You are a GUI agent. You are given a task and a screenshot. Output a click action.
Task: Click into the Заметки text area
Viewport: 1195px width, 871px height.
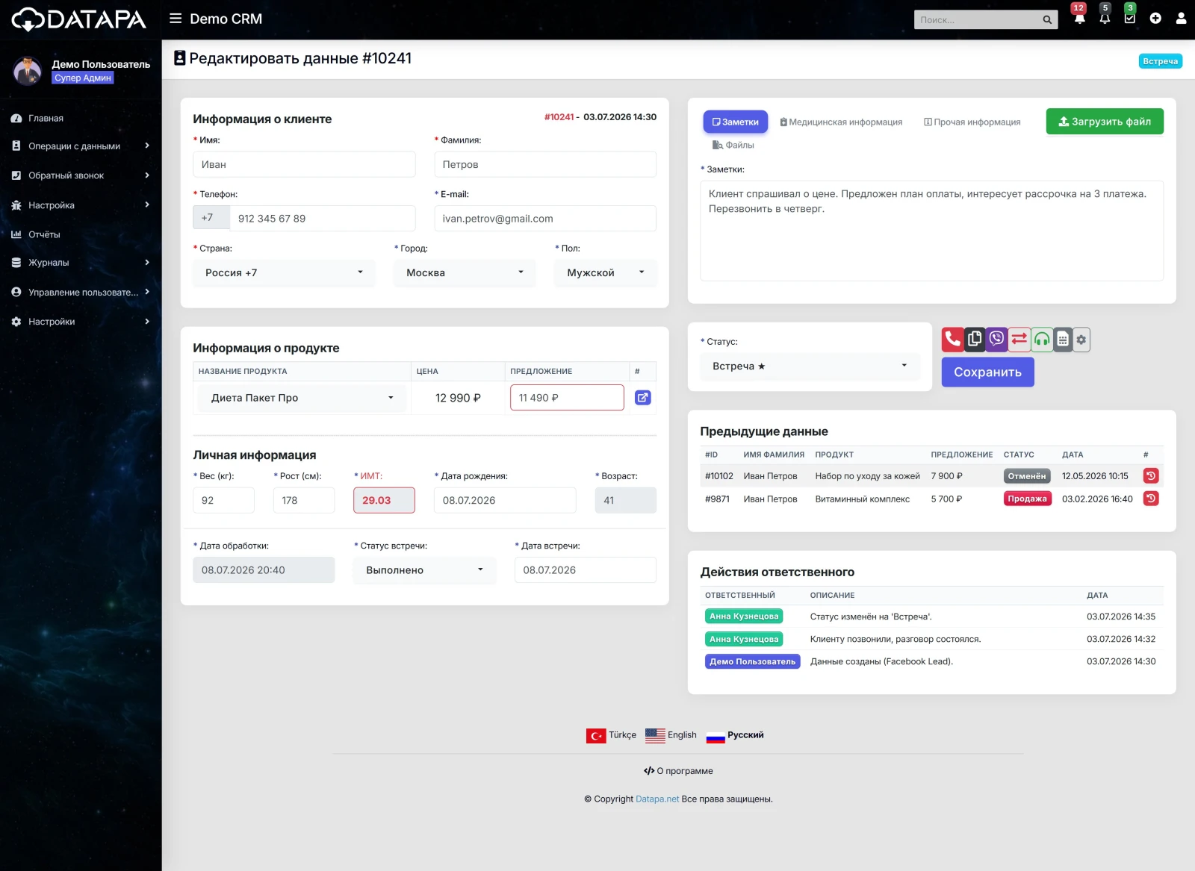tap(931, 231)
